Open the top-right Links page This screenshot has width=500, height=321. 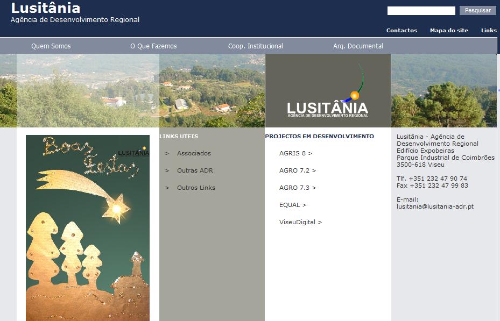(489, 30)
